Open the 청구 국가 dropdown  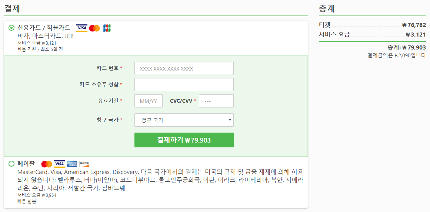point(184,120)
